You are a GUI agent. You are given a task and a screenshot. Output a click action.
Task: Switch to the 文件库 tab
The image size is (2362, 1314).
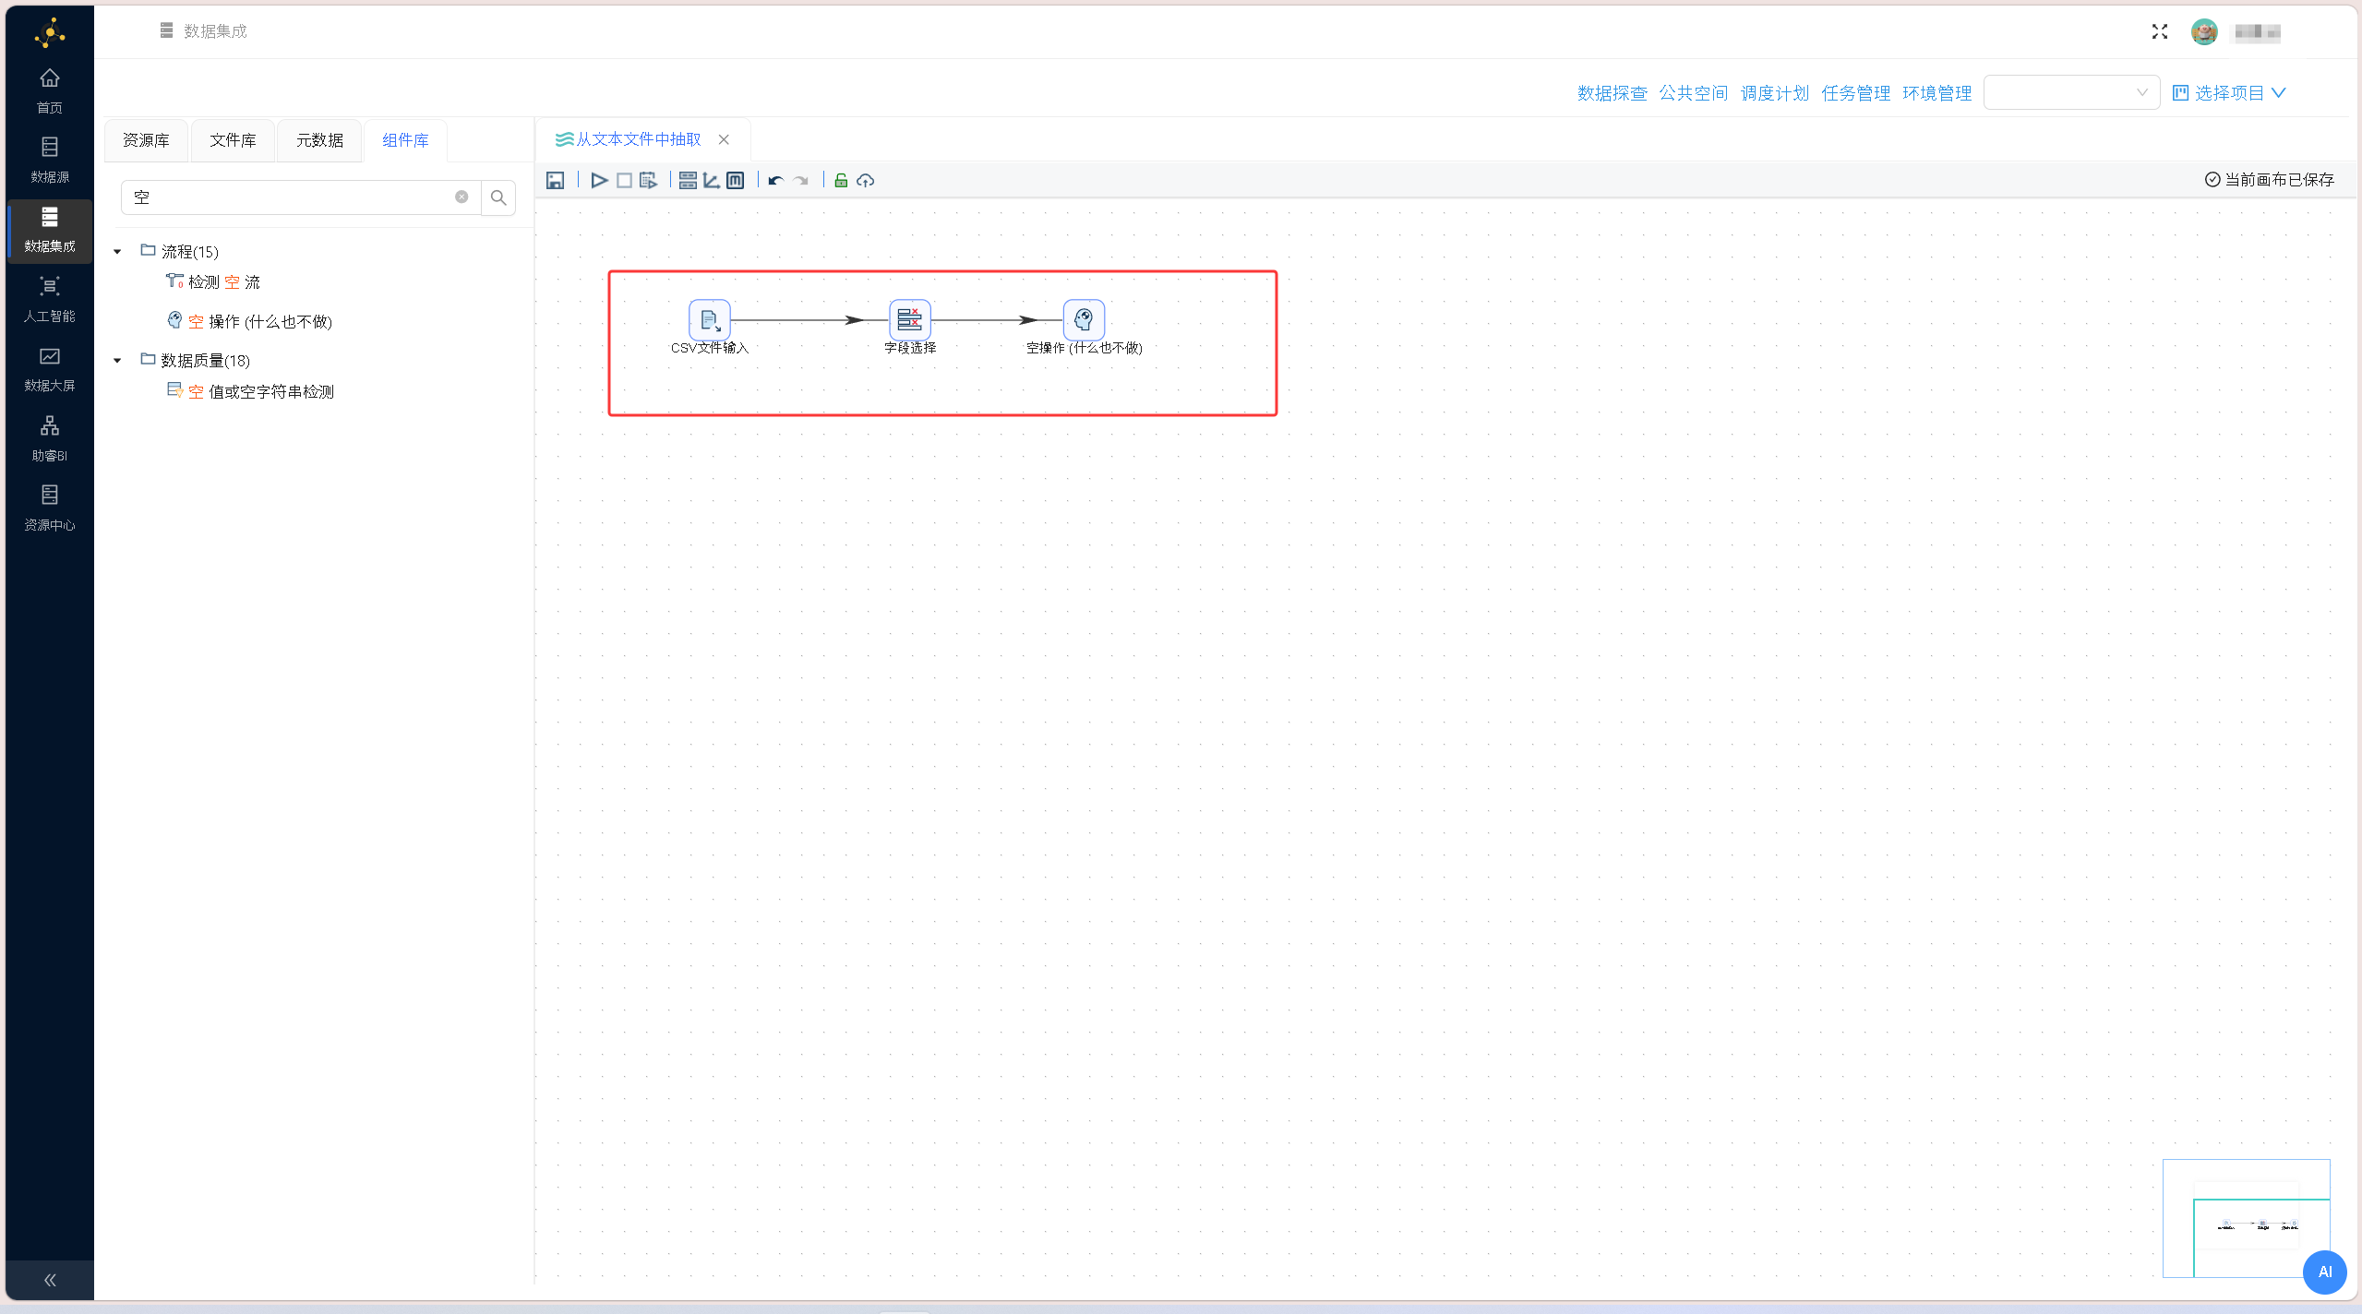coord(233,140)
